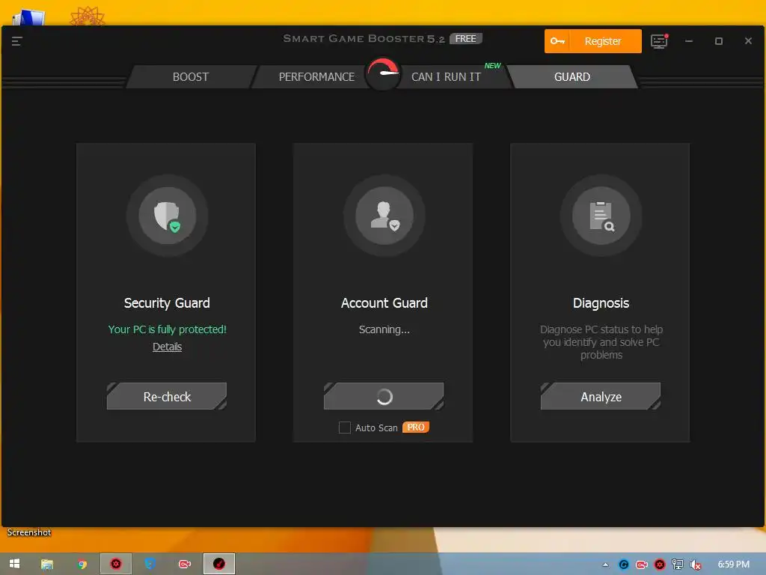This screenshot has height=575, width=766.
Task: Open the hamburger menu icon
Action: pos(16,41)
